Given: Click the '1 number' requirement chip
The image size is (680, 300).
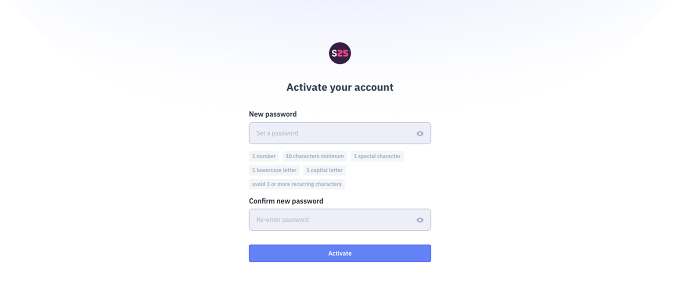Looking at the screenshot, I should coord(264,156).
